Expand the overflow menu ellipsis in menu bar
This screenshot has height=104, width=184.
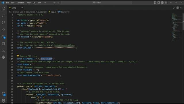[x=45, y=3]
